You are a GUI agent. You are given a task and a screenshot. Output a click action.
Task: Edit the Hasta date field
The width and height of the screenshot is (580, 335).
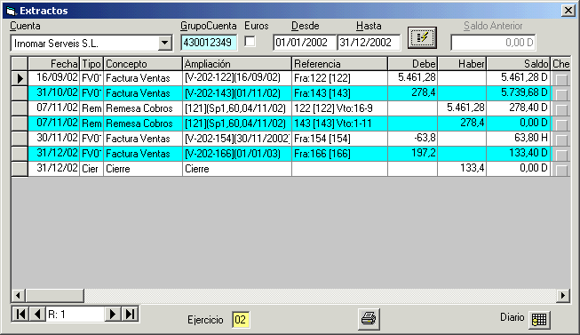(x=369, y=42)
